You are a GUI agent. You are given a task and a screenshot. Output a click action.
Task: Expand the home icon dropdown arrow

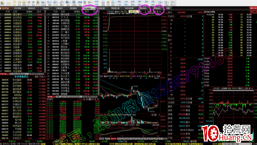(x=175, y=2)
